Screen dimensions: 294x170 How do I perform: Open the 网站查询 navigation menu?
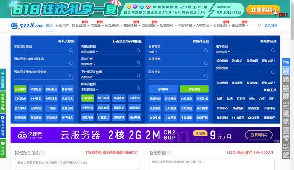[113, 25]
